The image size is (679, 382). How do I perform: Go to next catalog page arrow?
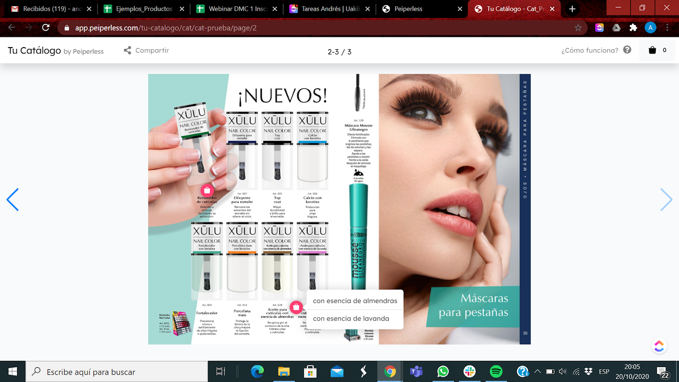[666, 199]
